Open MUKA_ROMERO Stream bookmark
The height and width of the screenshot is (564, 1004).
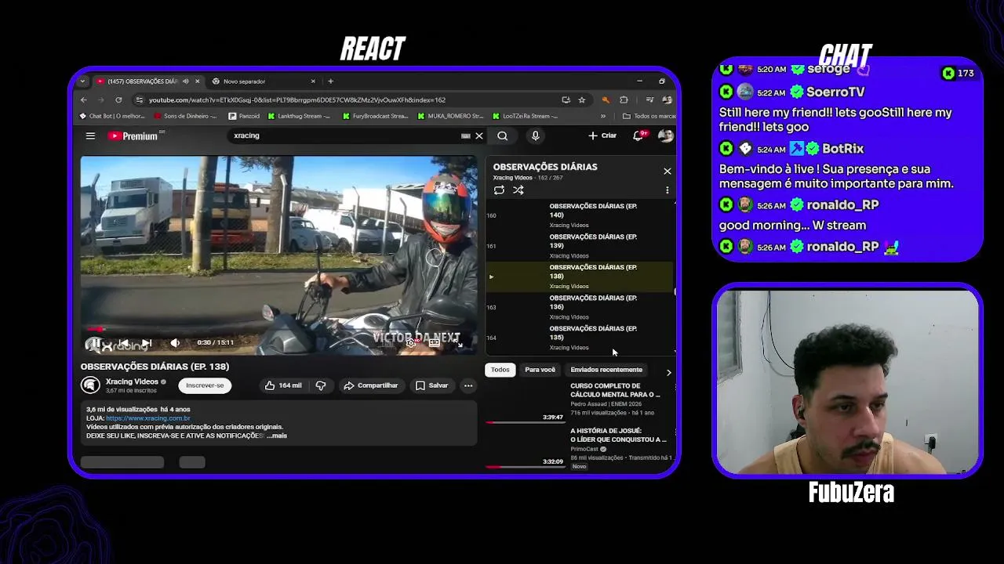[451, 116]
